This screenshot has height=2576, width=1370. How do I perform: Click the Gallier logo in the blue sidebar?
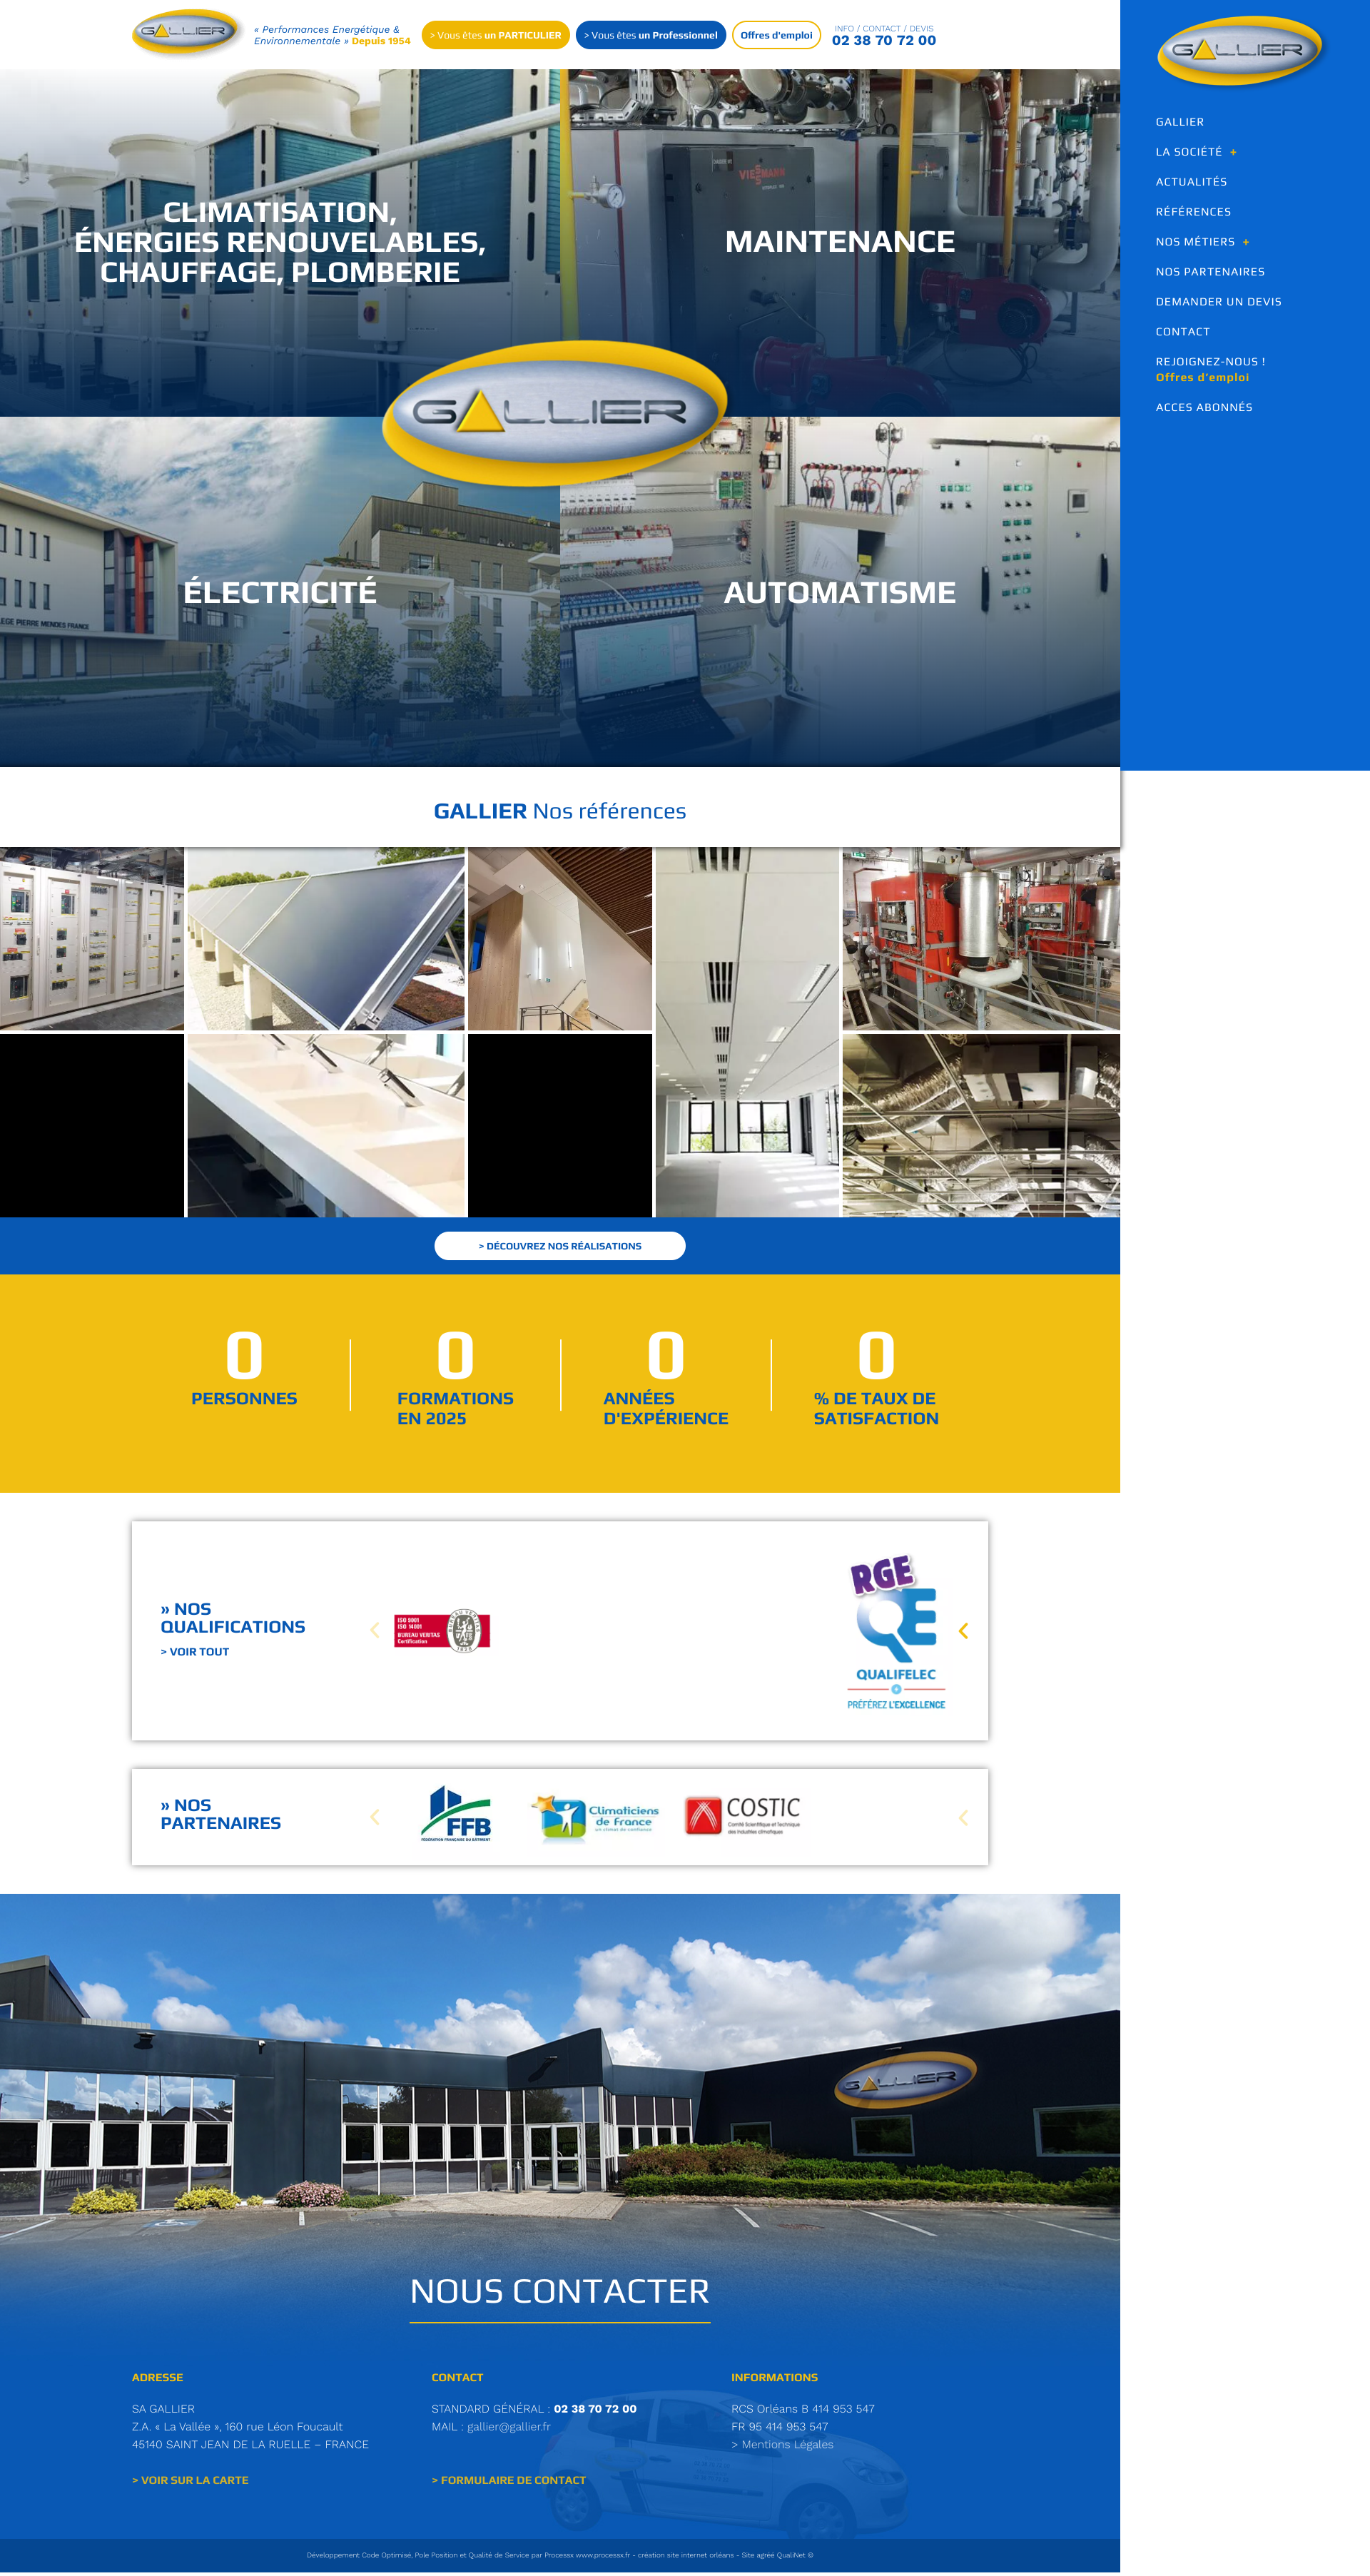point(1240,50)
